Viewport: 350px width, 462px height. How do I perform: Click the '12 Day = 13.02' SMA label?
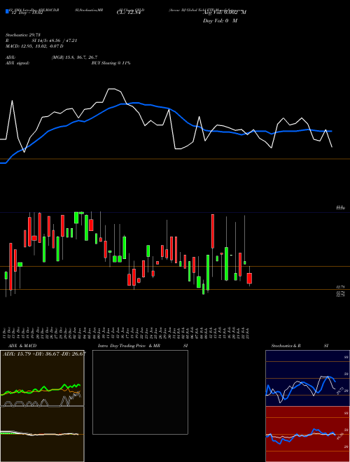(x=27, y=13)
